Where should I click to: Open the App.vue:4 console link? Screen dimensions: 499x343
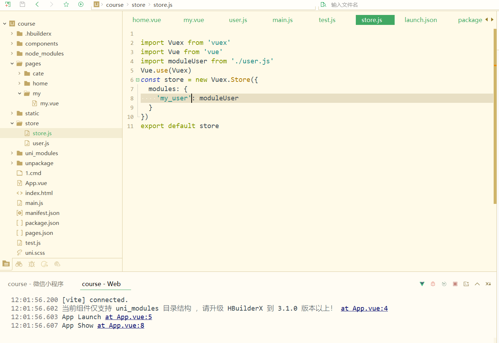tap(364, 308)
